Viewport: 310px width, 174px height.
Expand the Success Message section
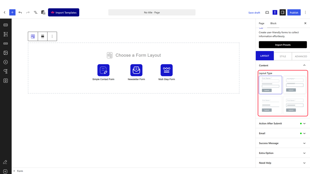pos(283,143)
